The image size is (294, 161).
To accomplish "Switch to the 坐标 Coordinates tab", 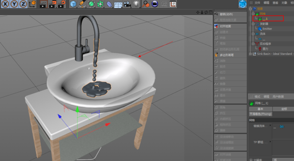I will tap(283, 109).
